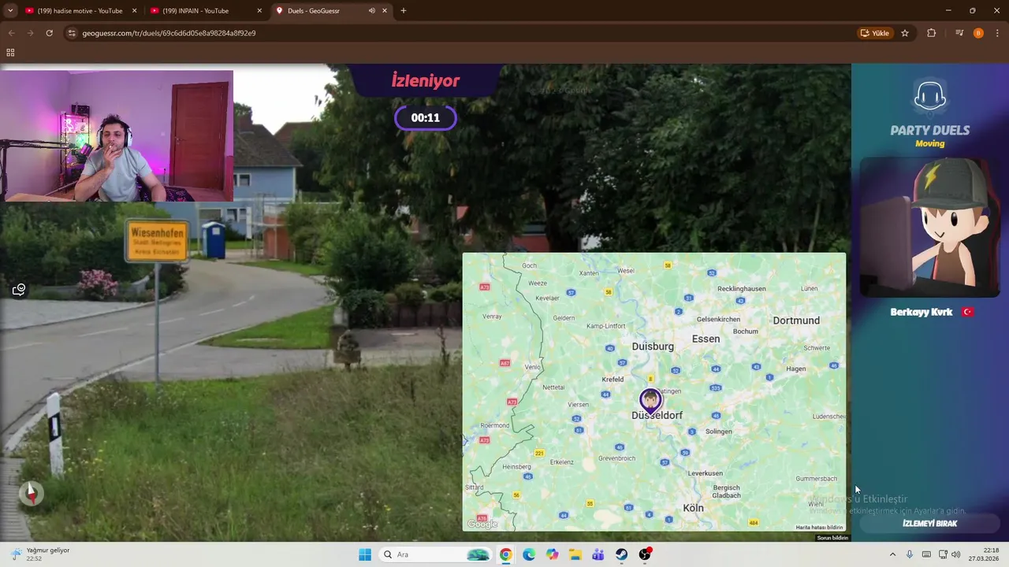
Task: Click the 00:11 round countdown timer
Action: pos(426,118)
